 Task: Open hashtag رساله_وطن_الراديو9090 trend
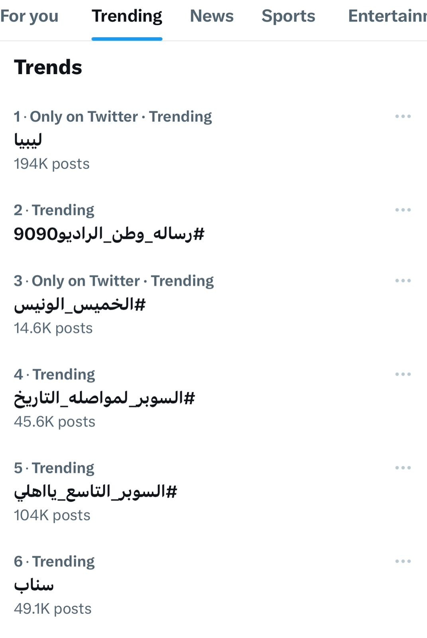click(x=109, y=234)
